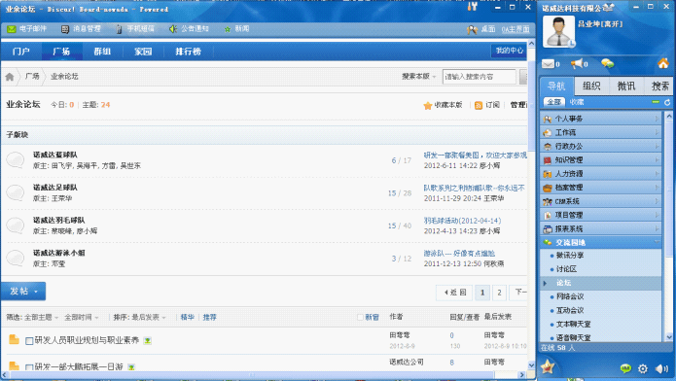This screenshot has height=381, width=676.
Task: Tick checkbox of 研发一部大鹏拓展一日游 thread
Action: (29, 367)
